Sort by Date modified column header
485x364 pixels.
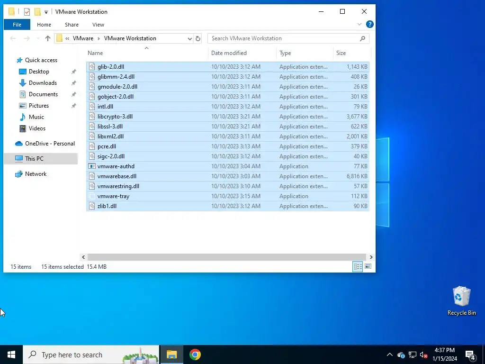243,53
